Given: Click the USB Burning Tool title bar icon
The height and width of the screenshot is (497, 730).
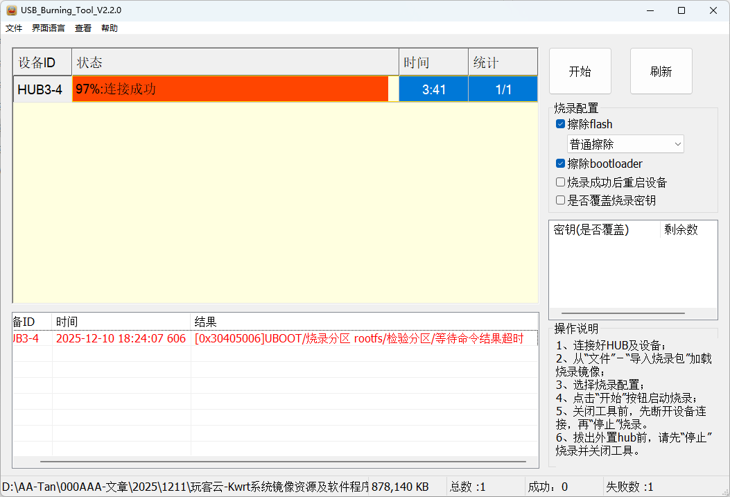Looking at the screenshot, I should 11,10.
